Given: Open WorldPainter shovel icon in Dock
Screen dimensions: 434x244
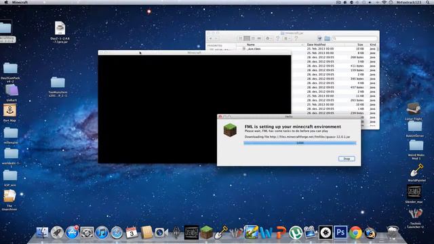Looking at the screenshot, I should point(221,232).
